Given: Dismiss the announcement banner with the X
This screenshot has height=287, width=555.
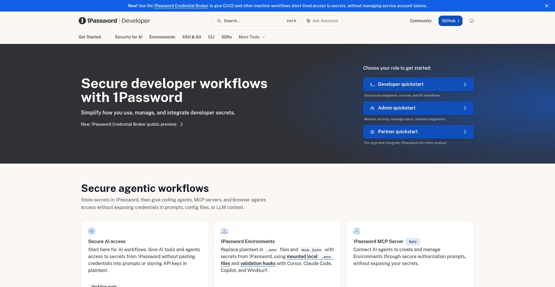Looking at the screenshot, I should (546, 6).
